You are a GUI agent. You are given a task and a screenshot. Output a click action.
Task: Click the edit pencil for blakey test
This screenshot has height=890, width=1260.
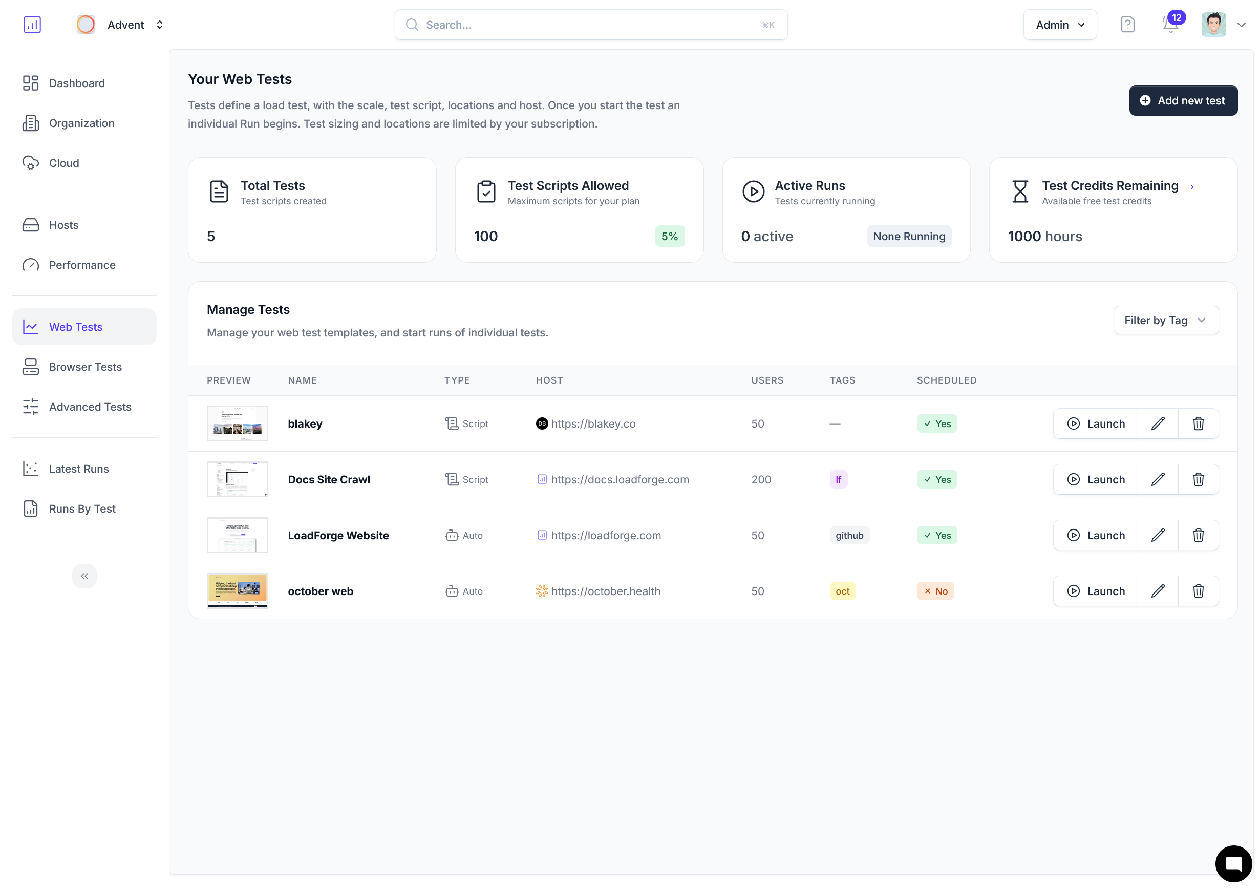coord(1158,423)
